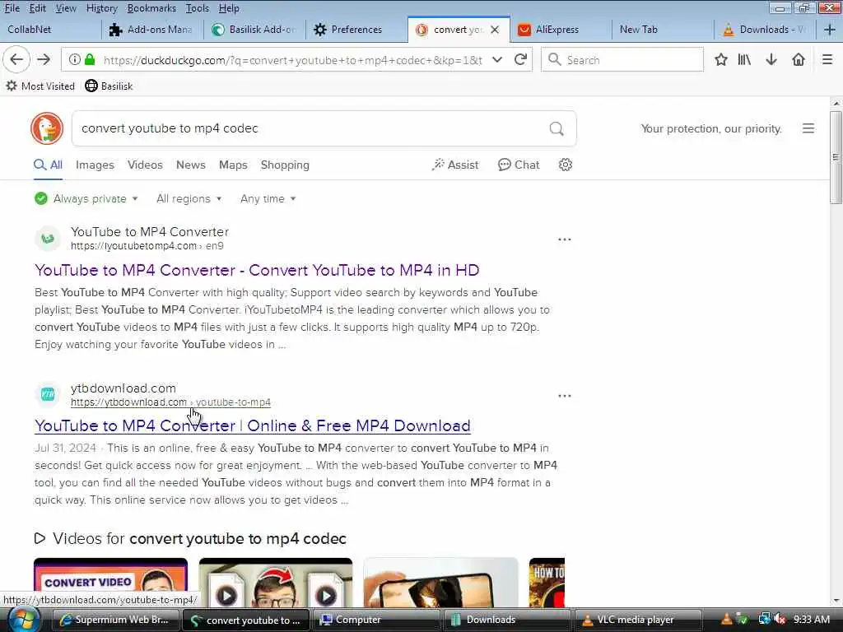
Task: Open the Help menu
Action: [229, 8]
